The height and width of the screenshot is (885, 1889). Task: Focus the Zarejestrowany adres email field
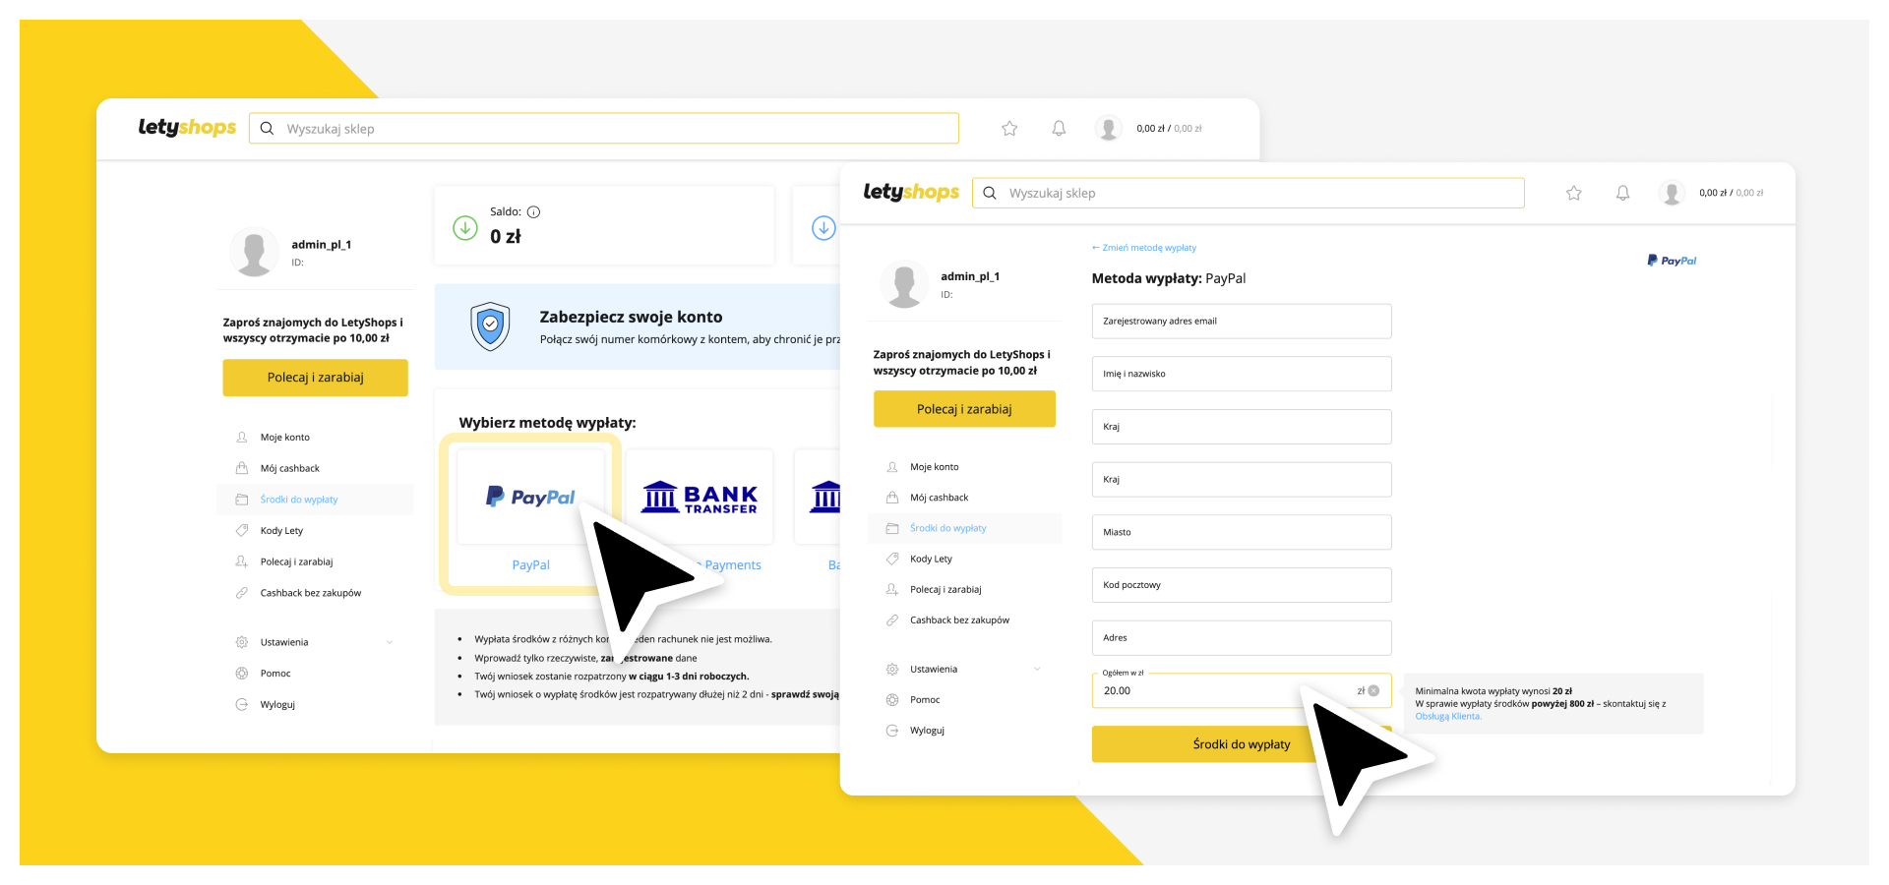click(1242, 322)
